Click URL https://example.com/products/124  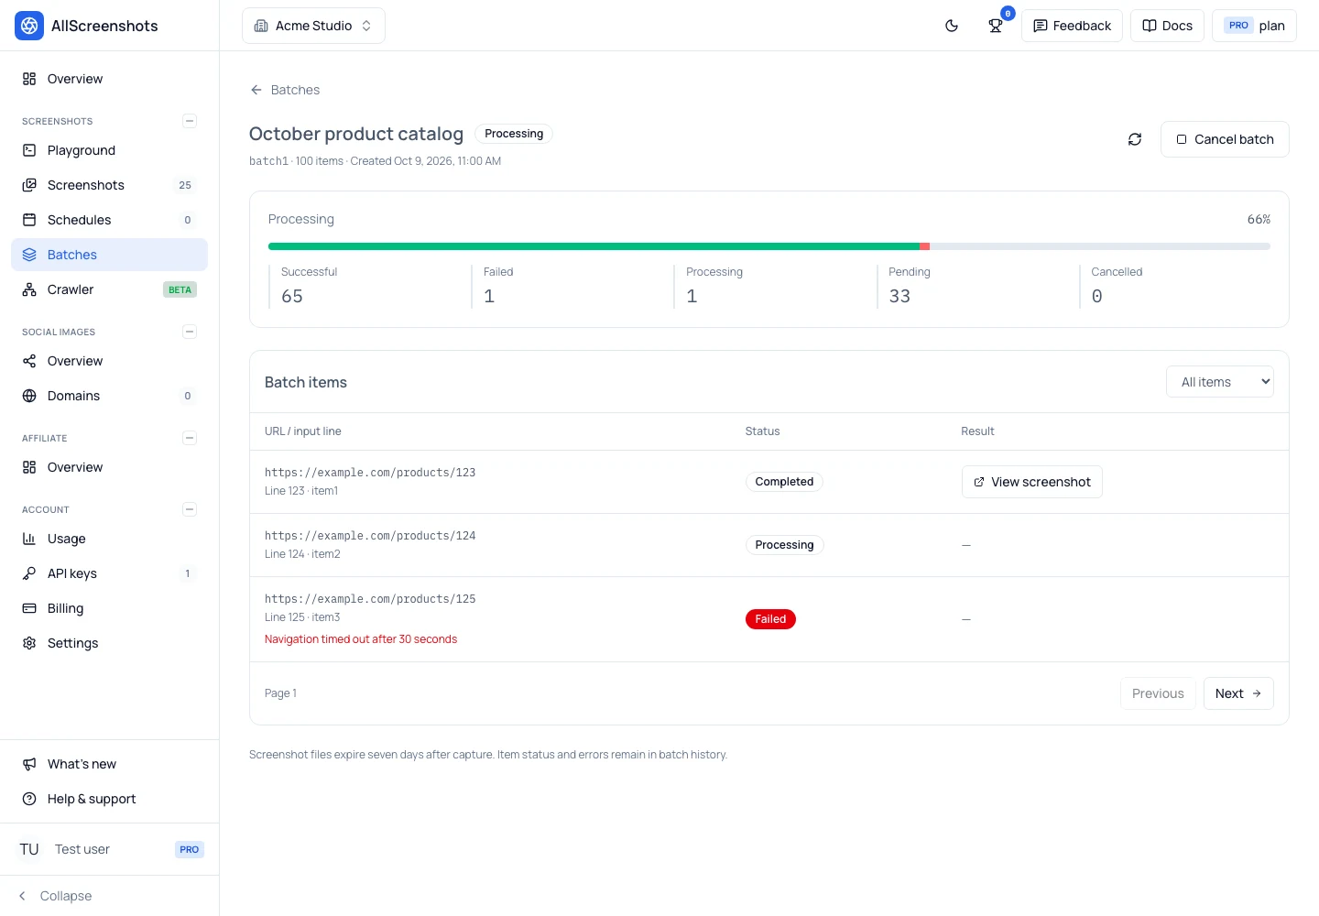[x=370, y=536]
